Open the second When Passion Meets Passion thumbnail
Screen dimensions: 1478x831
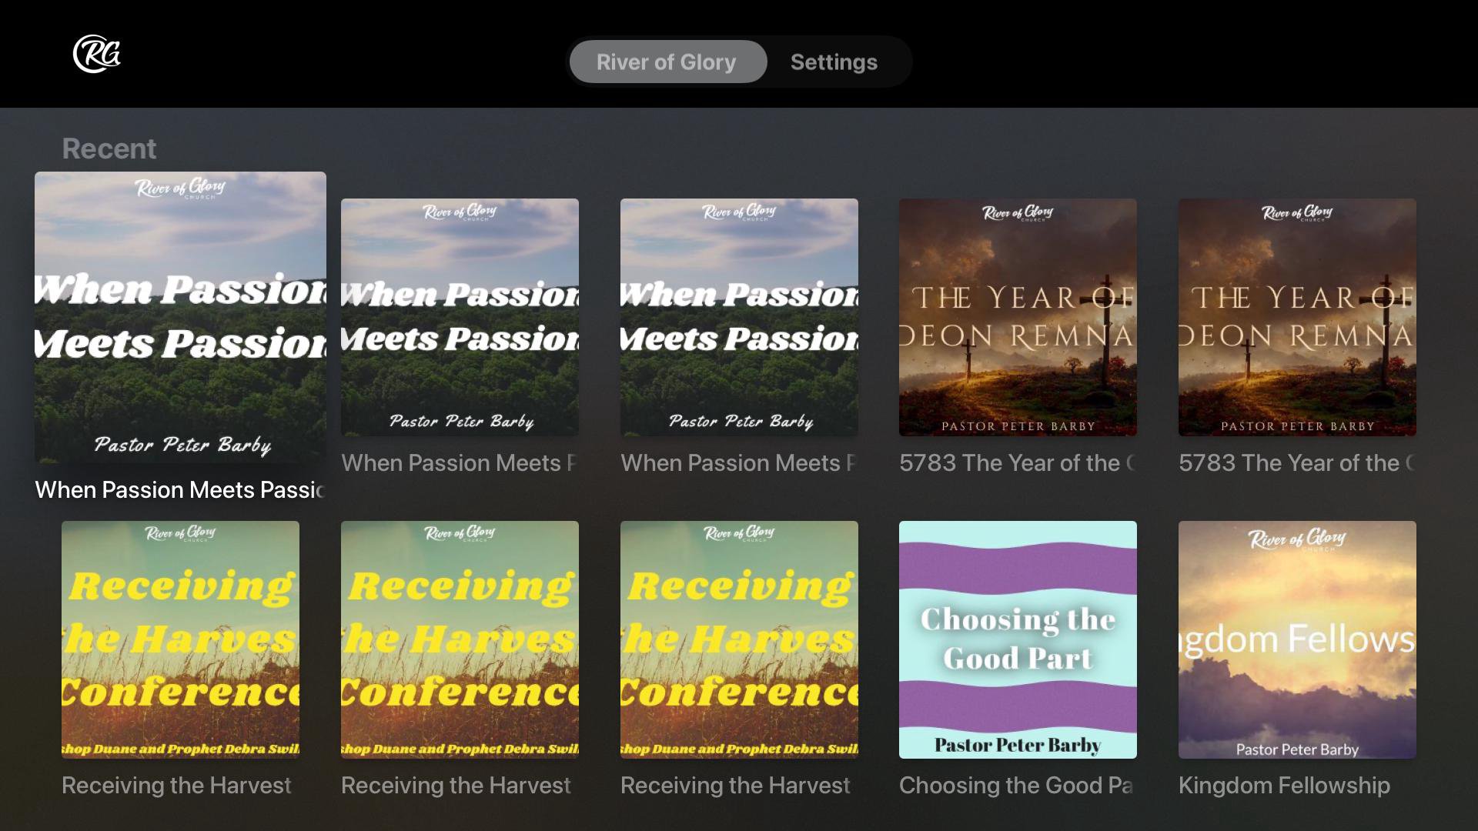[460, 317]
